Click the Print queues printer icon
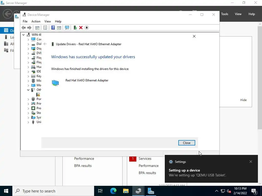Viewport: 262px width, 196px height. click(x=33, y=104)
